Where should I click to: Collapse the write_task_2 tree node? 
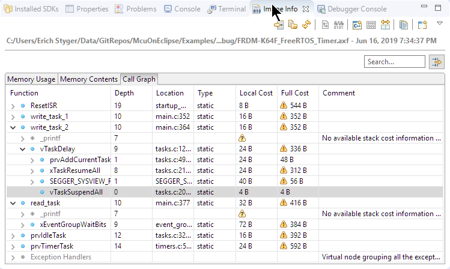13,127
